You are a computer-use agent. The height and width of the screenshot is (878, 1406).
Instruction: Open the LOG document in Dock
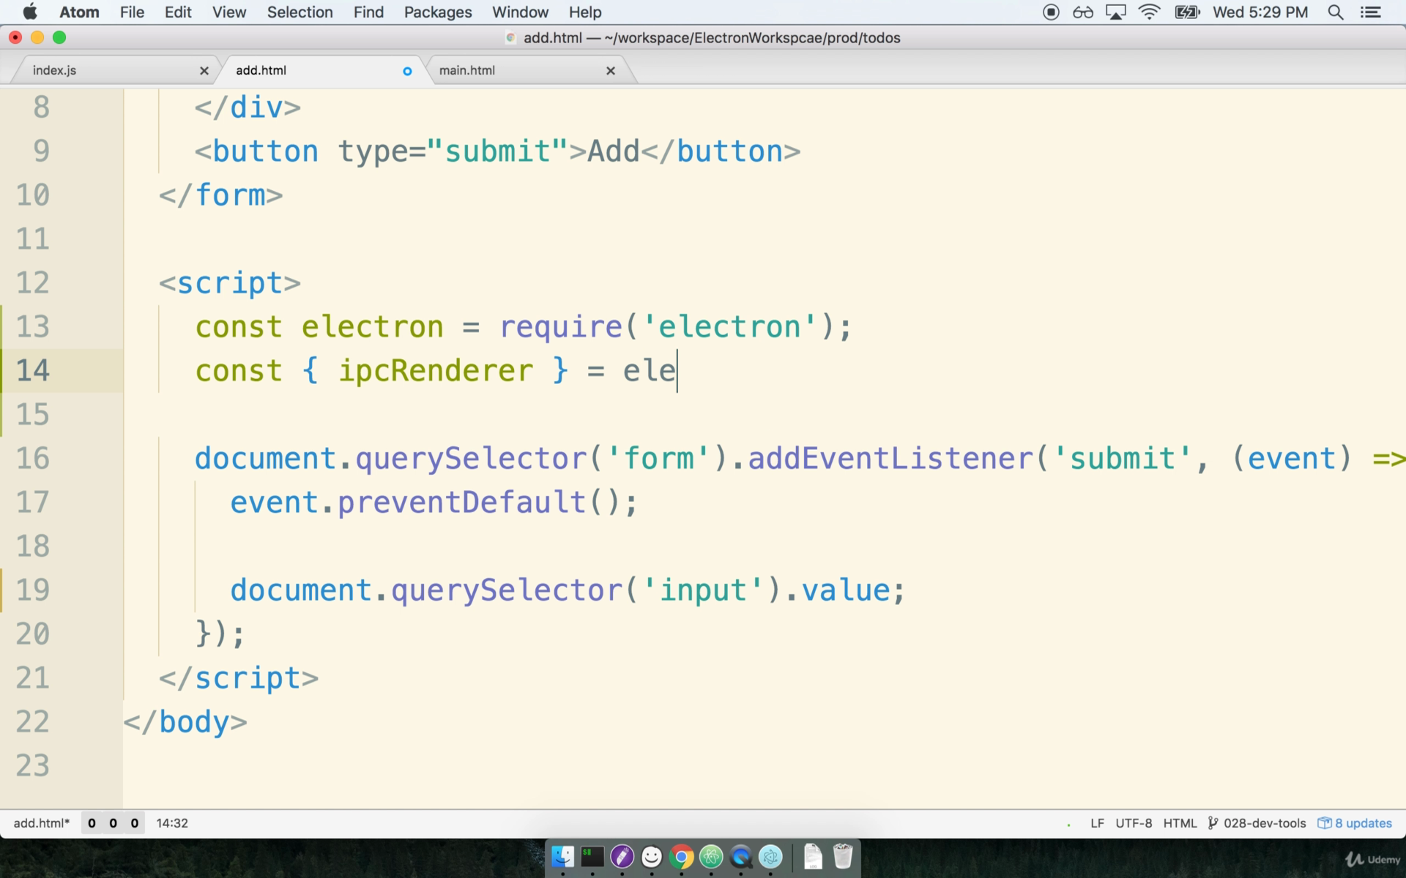point(813,856)
